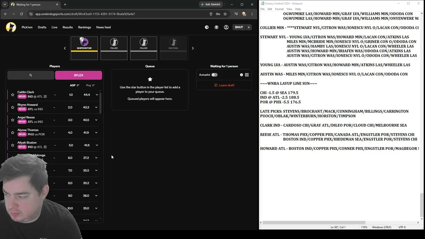Click the password key icon in address bar

(218, 14)
